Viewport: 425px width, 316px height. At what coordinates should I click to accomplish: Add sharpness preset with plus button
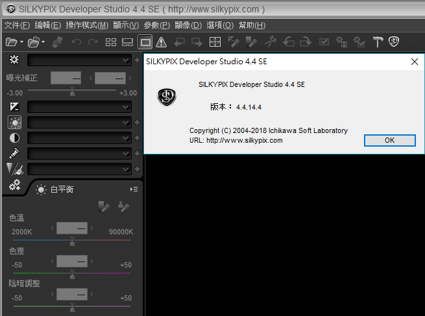137,169
